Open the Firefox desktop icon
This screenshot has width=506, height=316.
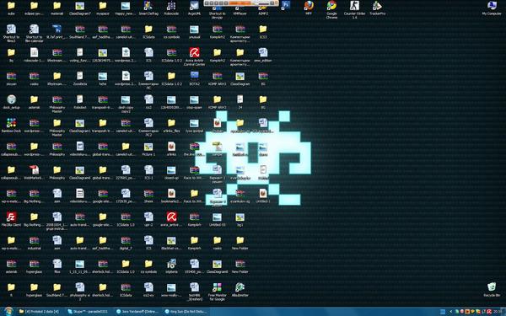point(309,8)
